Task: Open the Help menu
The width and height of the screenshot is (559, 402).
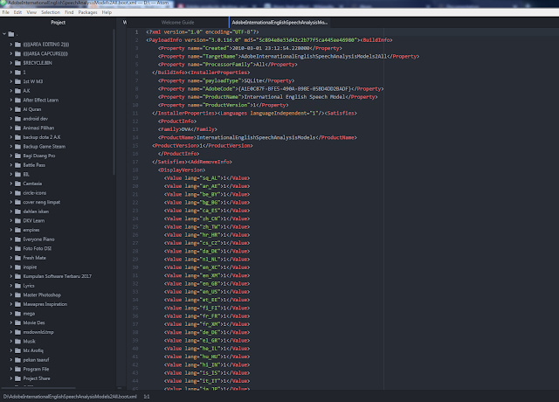Action: [x=107, y=12]
